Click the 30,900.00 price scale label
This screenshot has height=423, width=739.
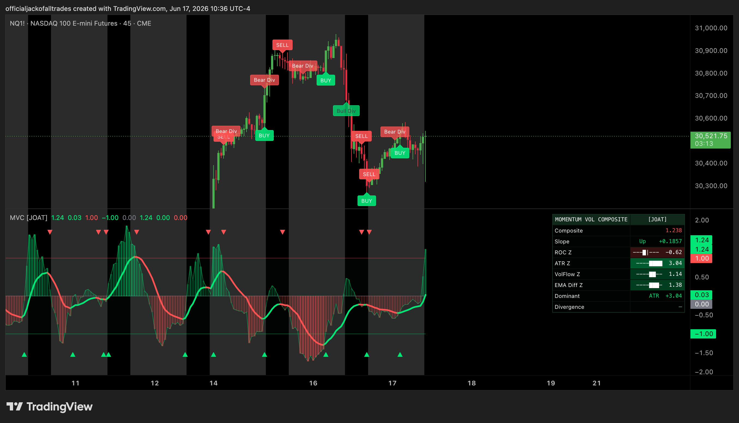point(711,50)
